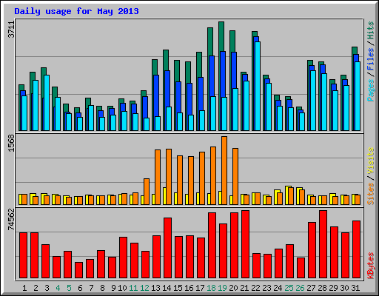Select green day 19 label
The image size is (379, 296).
tap(222, 288)
